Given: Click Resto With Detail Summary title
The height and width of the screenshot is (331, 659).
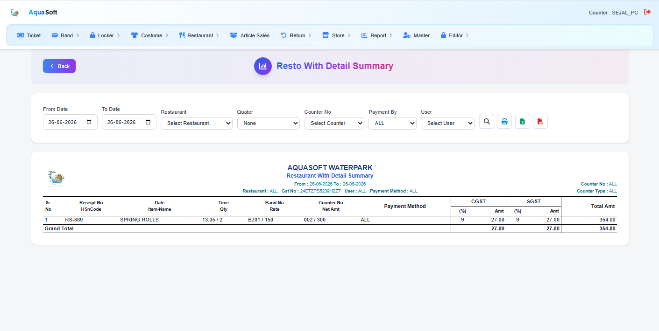Looking at the screenshot, I should [335, 66].
